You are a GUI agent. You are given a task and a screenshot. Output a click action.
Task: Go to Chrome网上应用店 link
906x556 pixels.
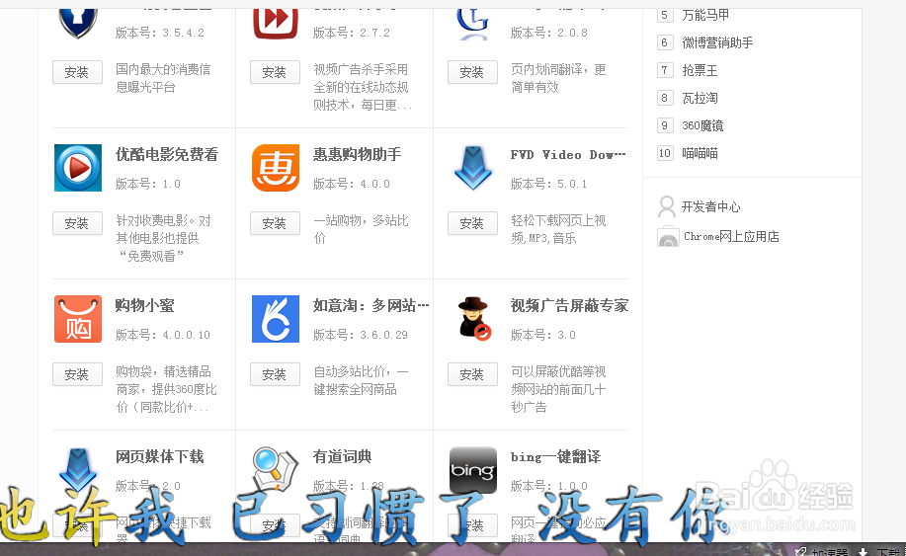pyautogui.click(x=731, y=237)
